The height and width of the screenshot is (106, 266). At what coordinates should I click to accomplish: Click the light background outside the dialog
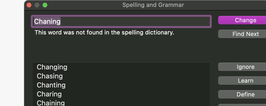click(12, 53)
